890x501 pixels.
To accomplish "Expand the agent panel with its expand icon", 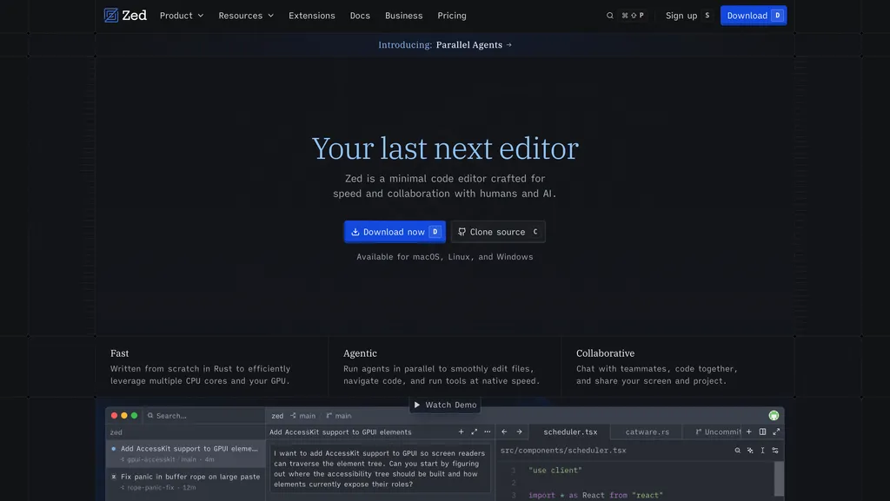I will coord(475,432).
